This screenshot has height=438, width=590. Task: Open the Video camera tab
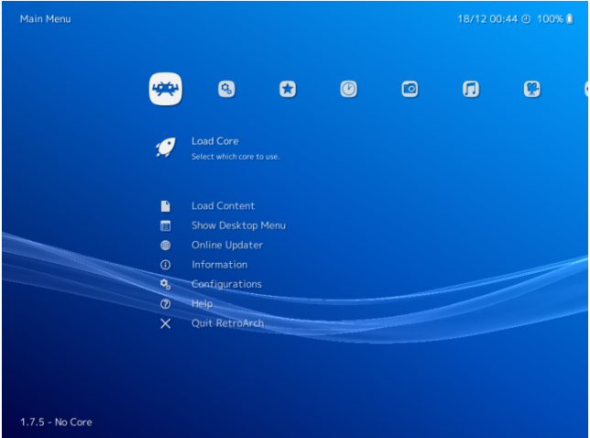pos(532,89)
